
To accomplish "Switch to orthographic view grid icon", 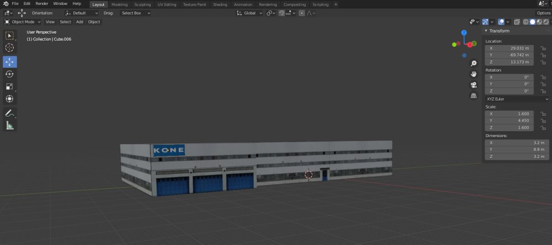I will 474,95.
